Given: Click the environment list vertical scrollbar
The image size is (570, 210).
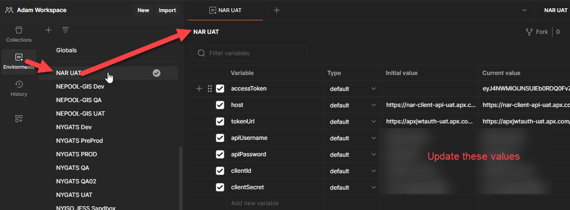Looking at the screenshot, I should click(181, 178).
